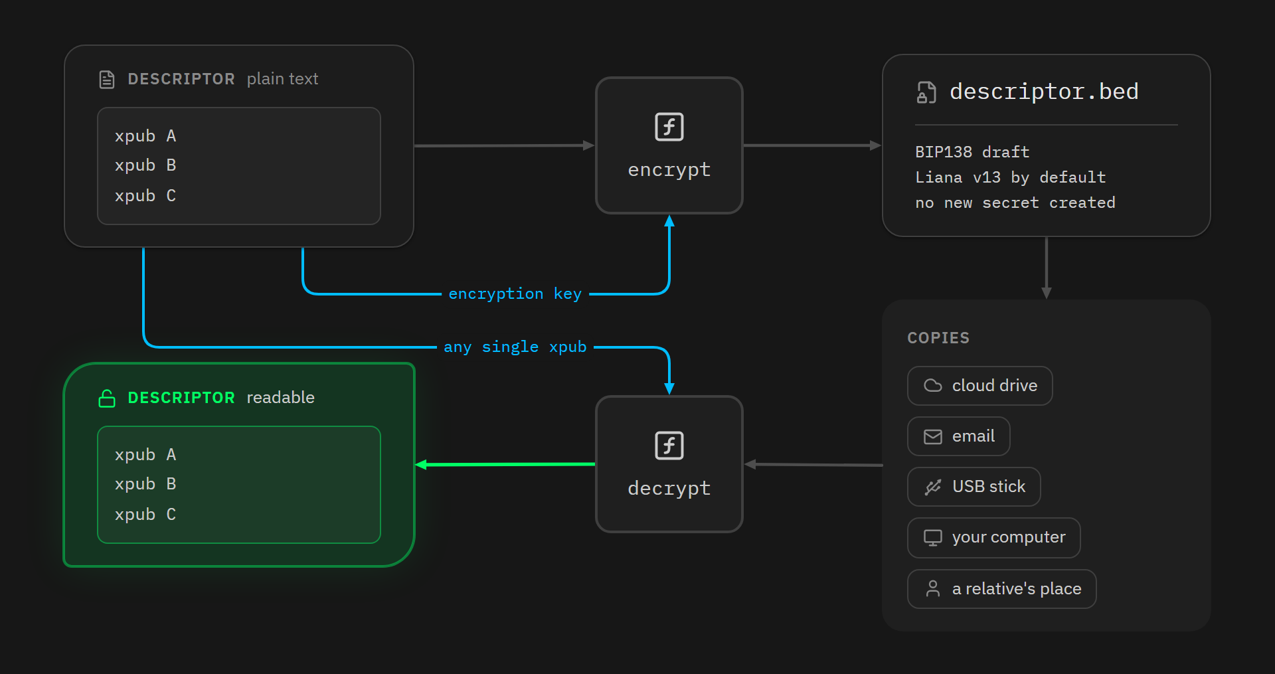
Task: Click the blue encryption key label
Action: (x=515, y=294)
